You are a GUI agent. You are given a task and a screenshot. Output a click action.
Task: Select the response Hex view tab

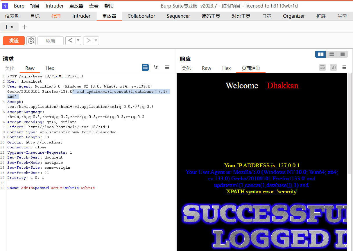tap(227, 68)
